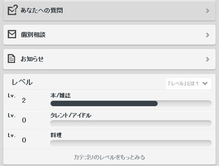Open the あなたへの質問 menu item
219x166 pixels.
42,11
